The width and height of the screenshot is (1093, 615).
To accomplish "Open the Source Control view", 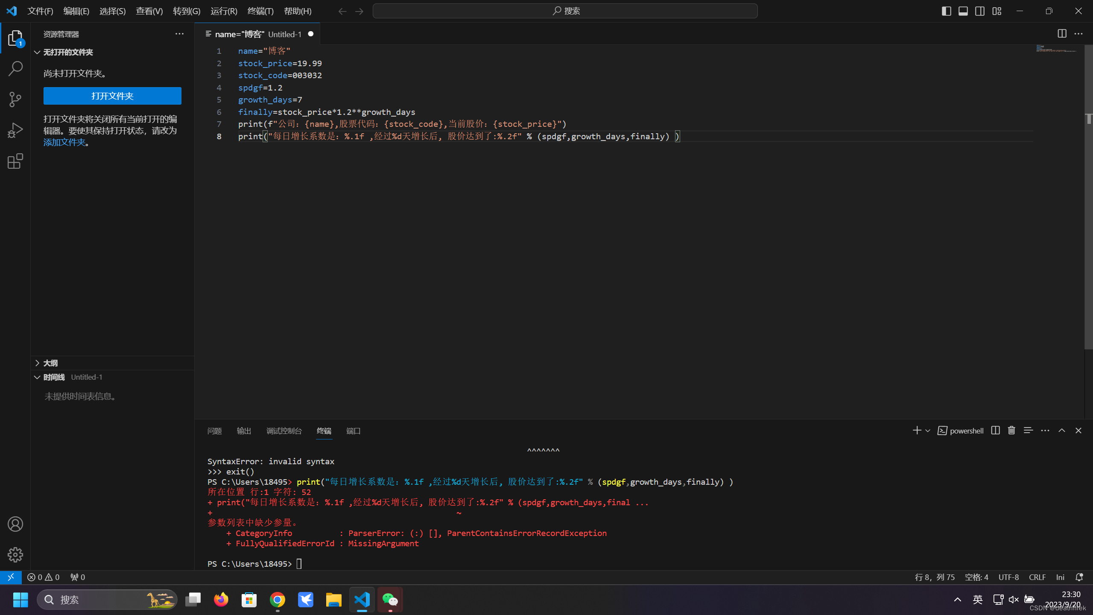I will [15, 100].
